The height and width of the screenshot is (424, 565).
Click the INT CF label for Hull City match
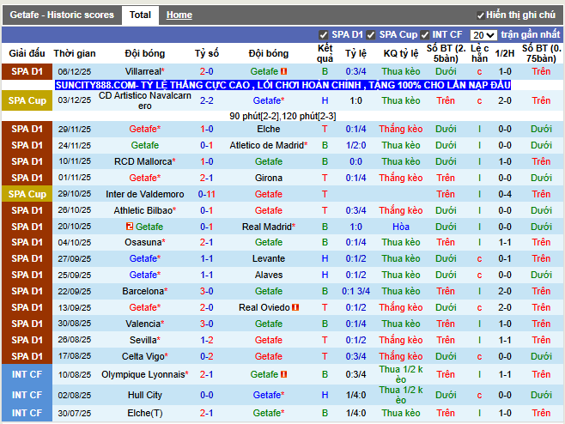point(27,395)
